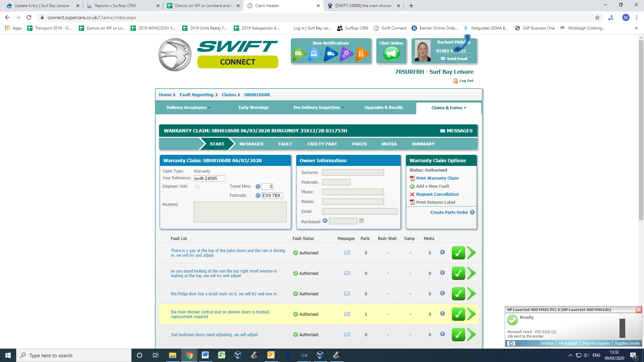The width and height of the screenshot is (644, 362).
Task: Open the orange tools notification icon
Action: pyautogui.click(x=362, y=54)
